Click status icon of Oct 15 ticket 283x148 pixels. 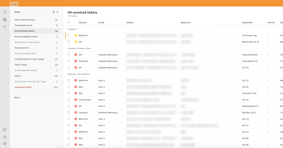75,125
